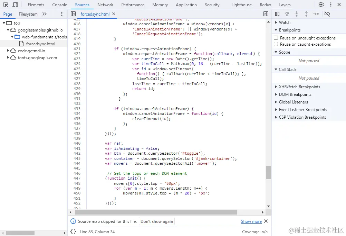Select the Page navigator tab
The width and height of the screenshot is (346, 236).
point(8,14)
